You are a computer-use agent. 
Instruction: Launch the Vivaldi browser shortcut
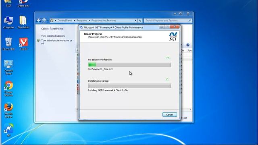click(x=23, y=44)
